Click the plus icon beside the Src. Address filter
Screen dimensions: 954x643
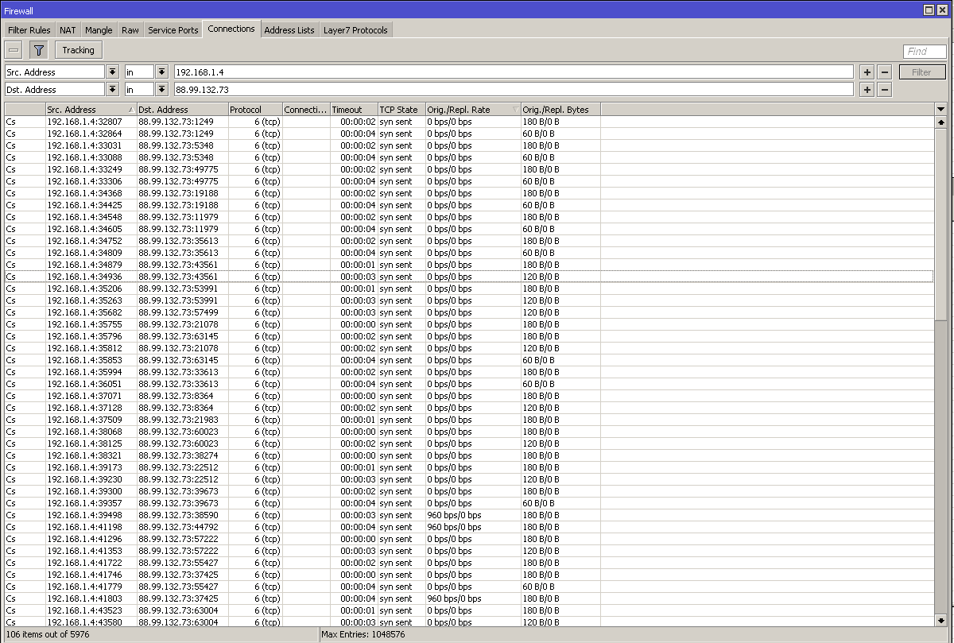(867, 72)
